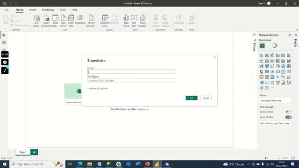
Task: Connect to SQL Server from ribbon
Action: tap(64, 21)
